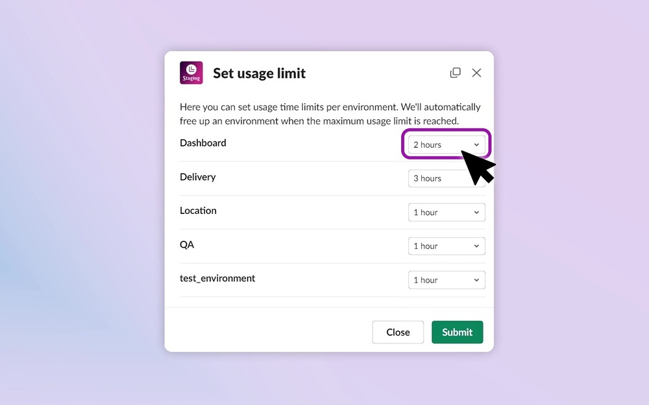The image size is (649, 405).
Task: Open the Delivery usage limit dropdown
Action: pos(447,179)
